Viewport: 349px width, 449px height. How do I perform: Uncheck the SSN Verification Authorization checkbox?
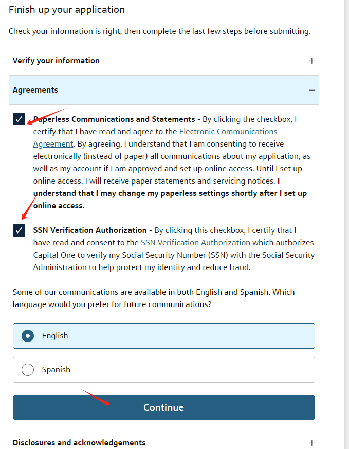click(x=19, y=230)
